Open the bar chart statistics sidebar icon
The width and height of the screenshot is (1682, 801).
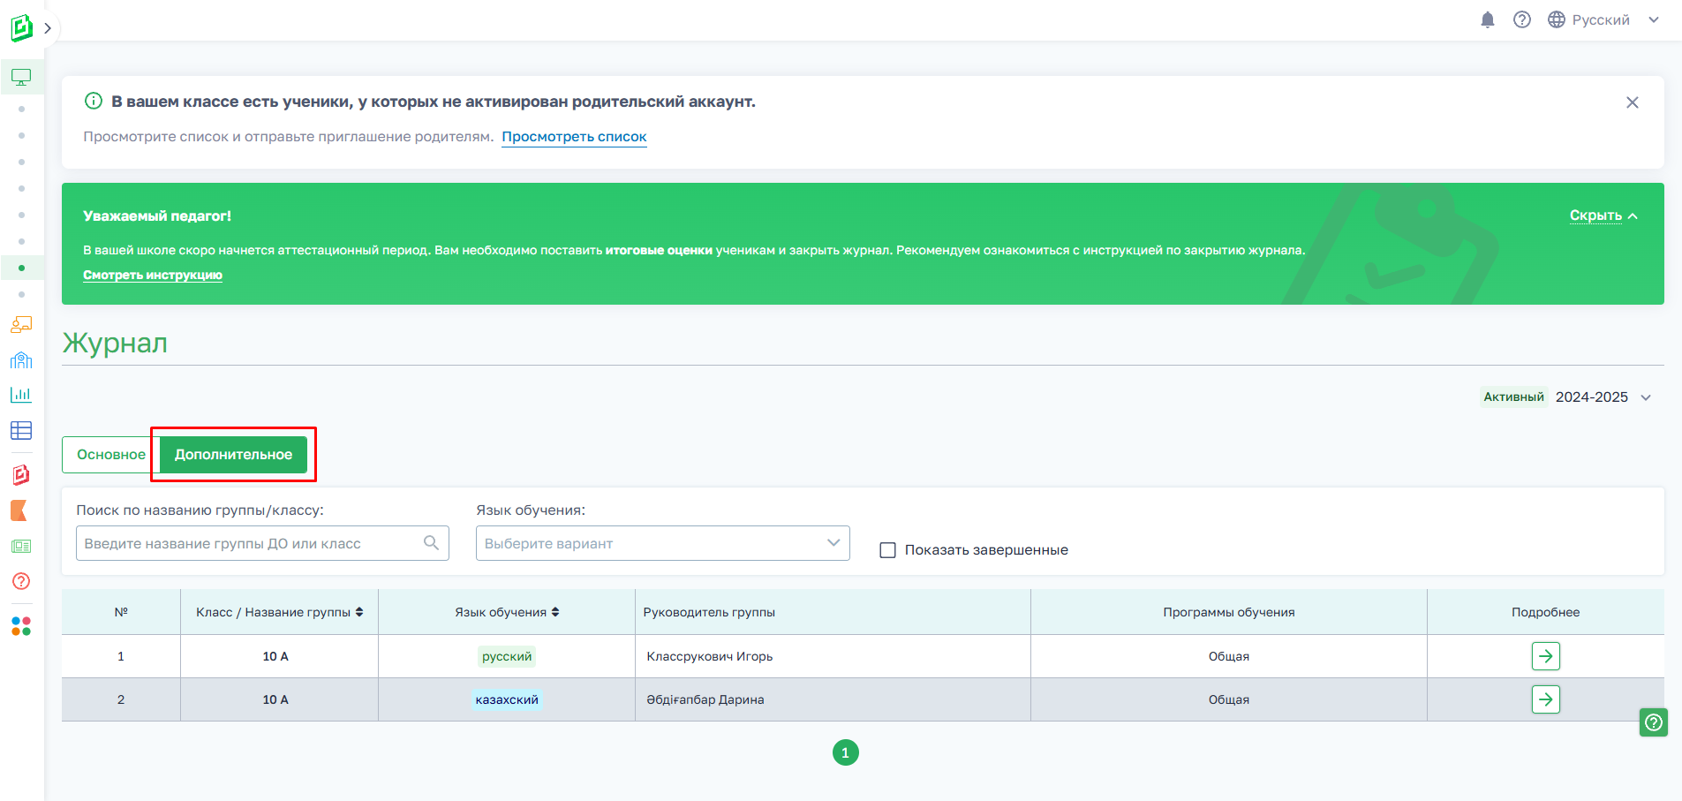[21, 395]
